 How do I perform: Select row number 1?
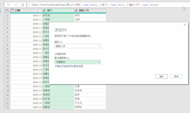pyautogui.click(x=7, y=16)
